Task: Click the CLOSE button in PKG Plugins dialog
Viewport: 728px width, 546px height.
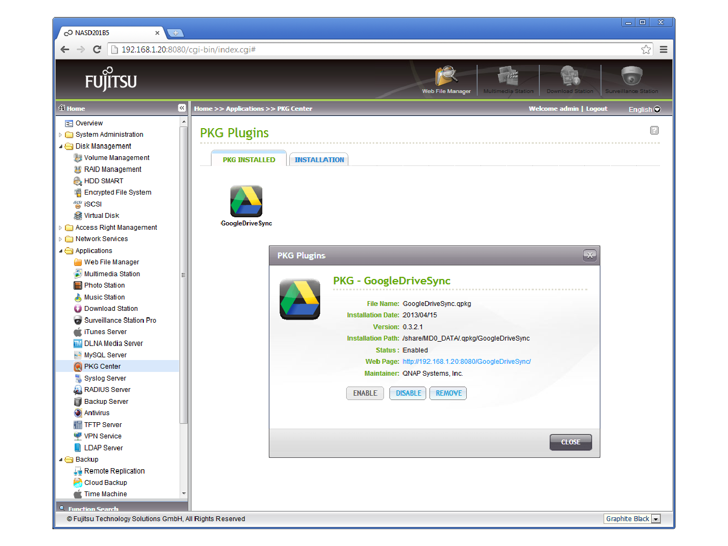Action: click(571, 442)
